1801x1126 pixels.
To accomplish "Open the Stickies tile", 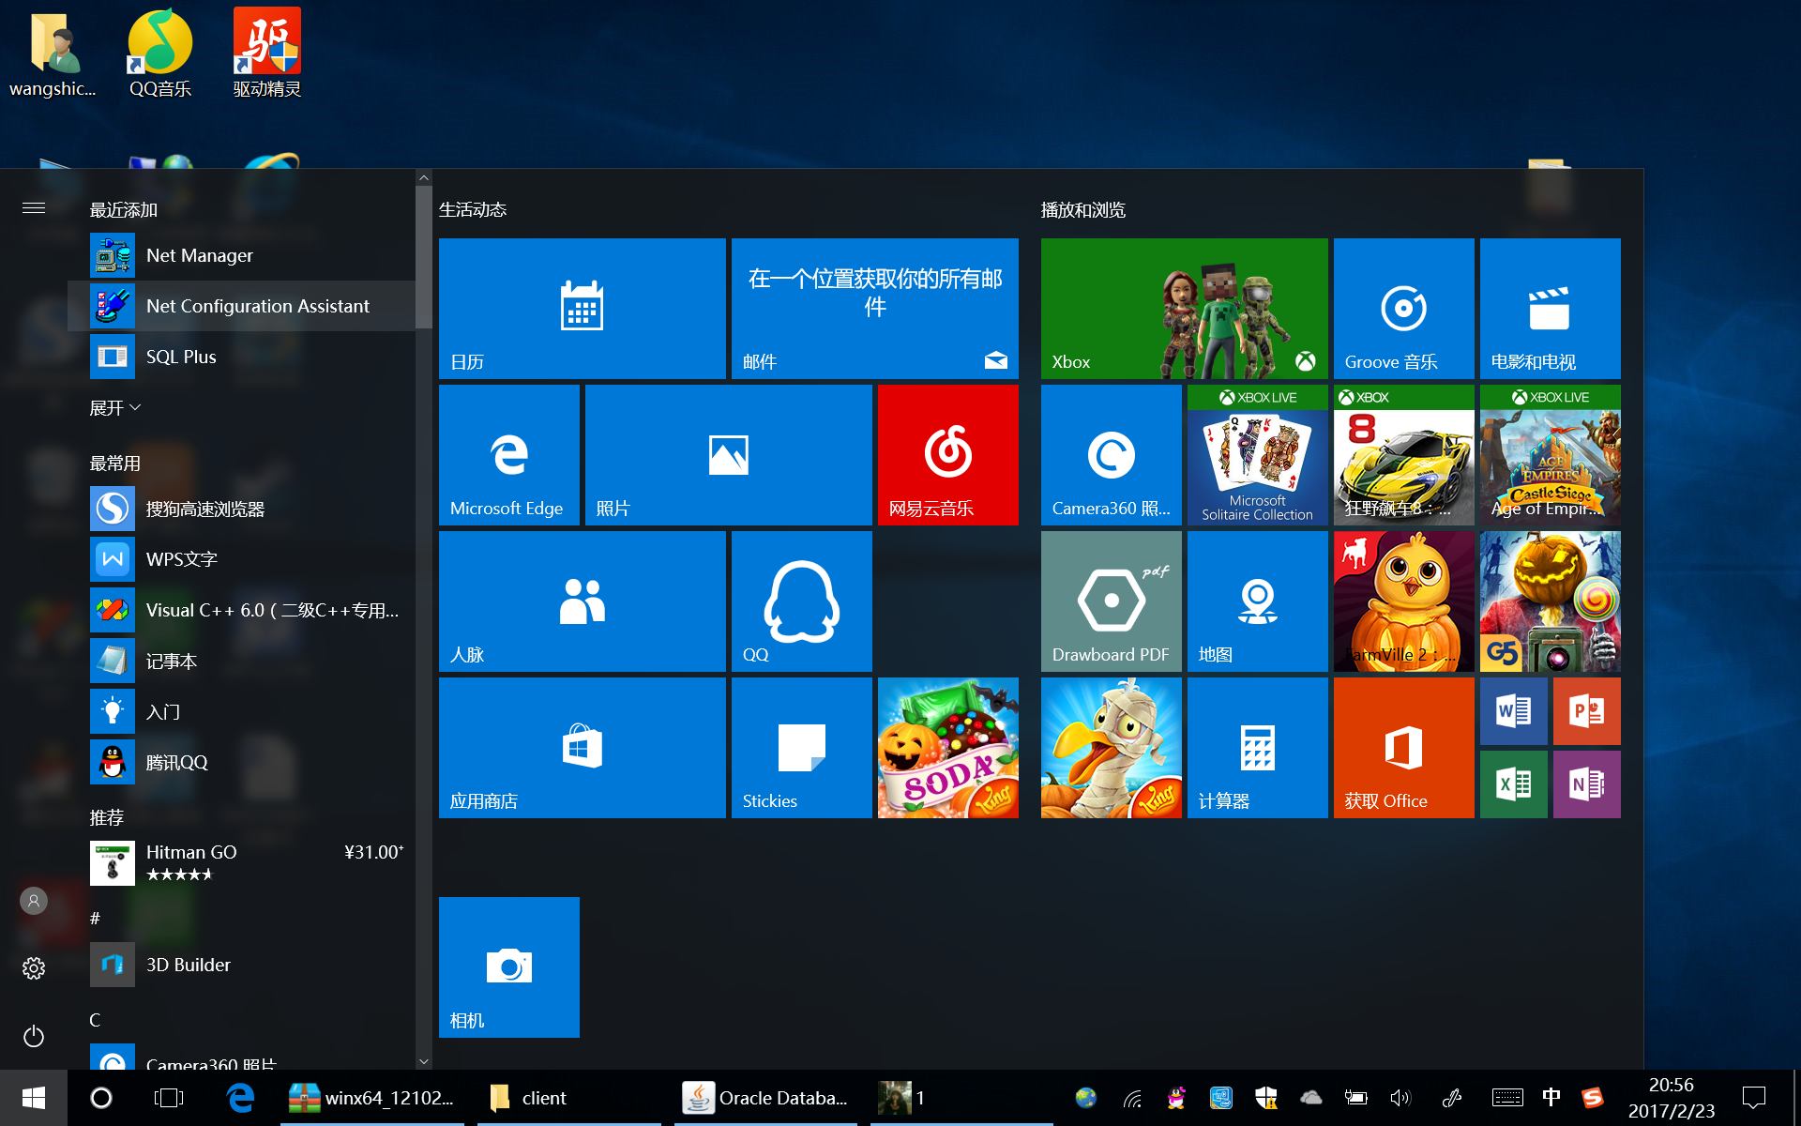I will (801, 747).
